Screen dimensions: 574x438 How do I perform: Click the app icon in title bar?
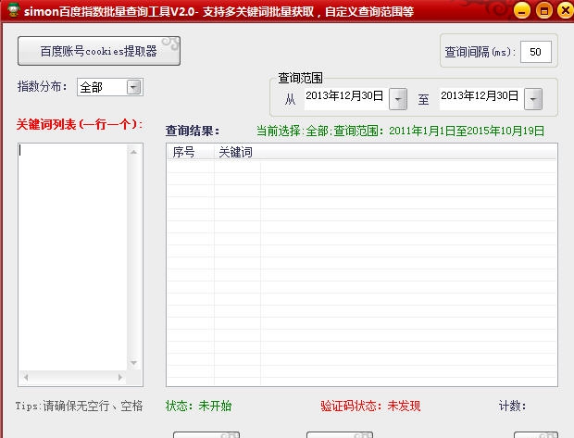pos(14,10)
